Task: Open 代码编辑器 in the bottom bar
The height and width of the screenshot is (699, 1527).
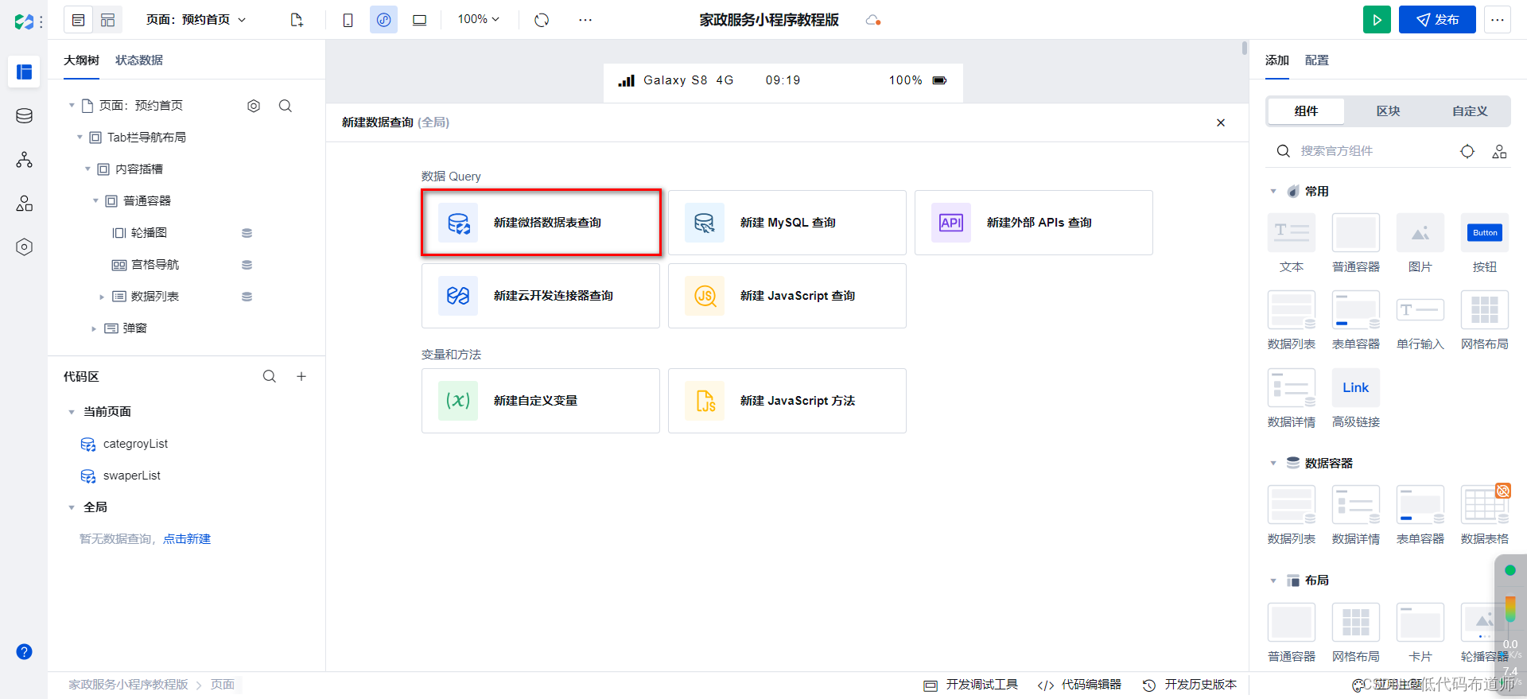Action: pyautogui.click(x=1079, y=685)
